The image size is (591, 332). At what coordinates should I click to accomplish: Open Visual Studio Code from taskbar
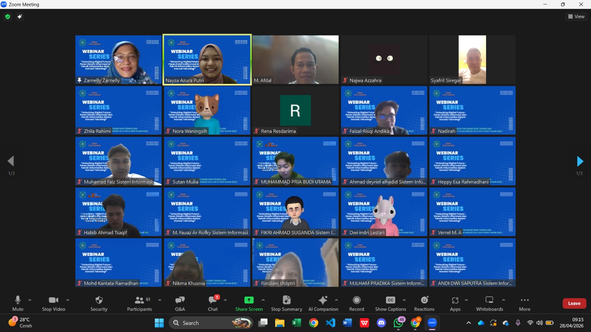click(331, 323)
